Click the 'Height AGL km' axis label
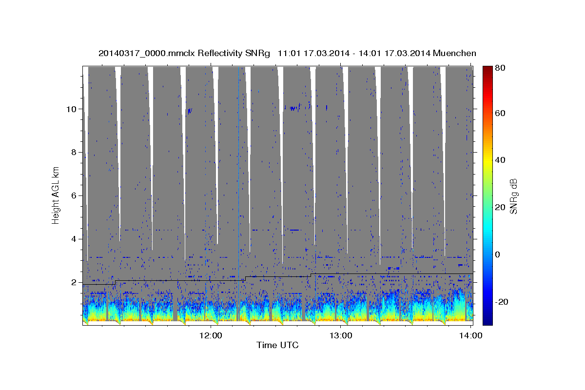Screen dimensions: 585x390 pos(56,195)
